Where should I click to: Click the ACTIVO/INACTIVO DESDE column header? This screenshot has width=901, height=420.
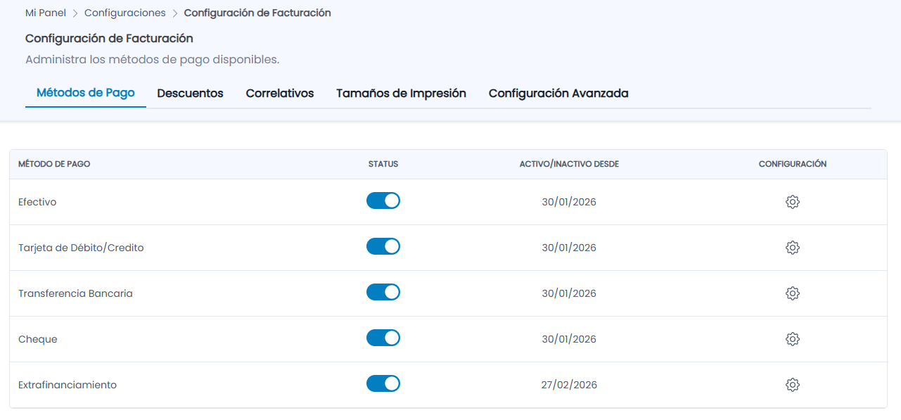[569, 164]
